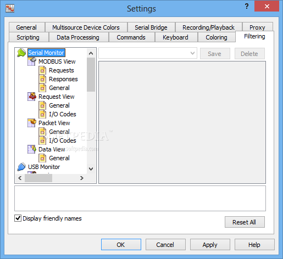This screenshot has height=259, width=283.
Task: Click I/O Codes icon under Request View
Action: coord(42,114)
